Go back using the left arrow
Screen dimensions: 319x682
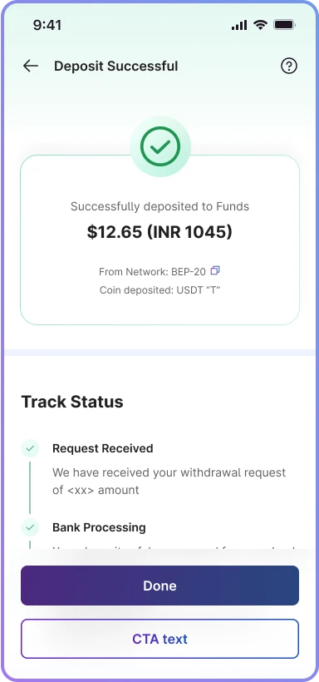click(31, 66)
